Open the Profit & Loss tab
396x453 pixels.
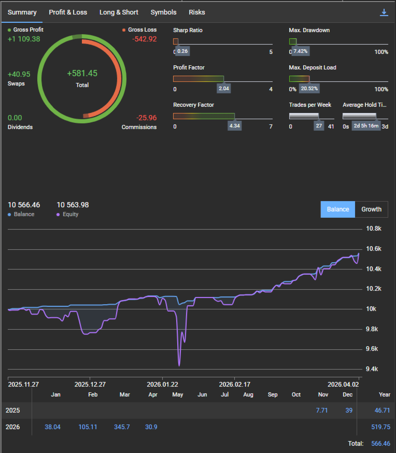click(x=68, y=12)
